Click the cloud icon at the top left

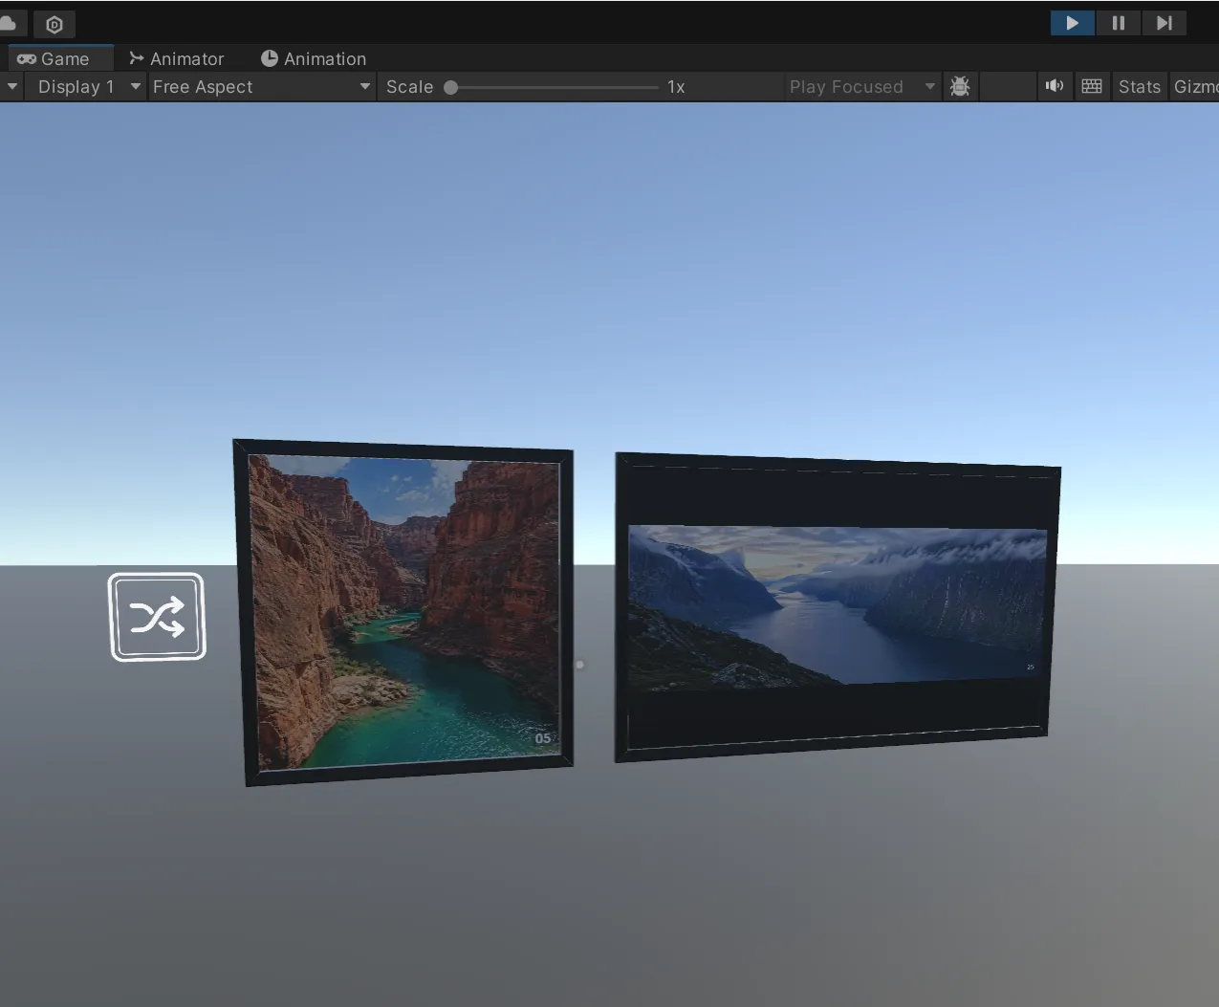tap(10, 23)
